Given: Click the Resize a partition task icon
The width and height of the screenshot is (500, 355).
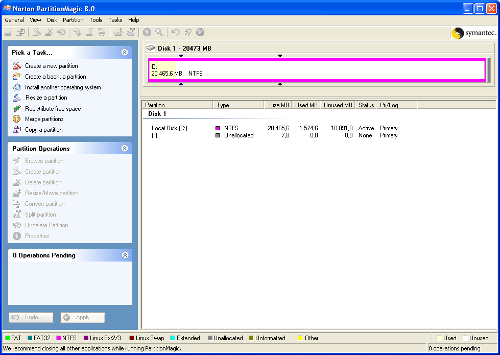Looking at the screenshot, I should coord(17,98).
